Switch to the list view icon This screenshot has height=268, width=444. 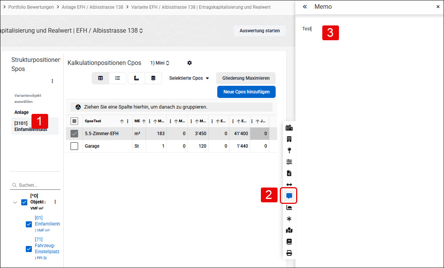pos(118,78)
